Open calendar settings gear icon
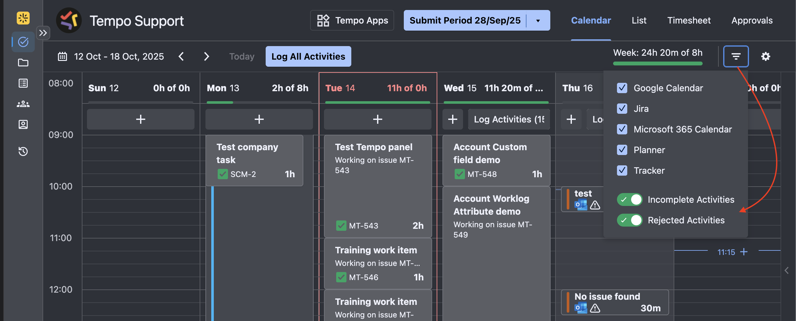 tap(765, 56)
